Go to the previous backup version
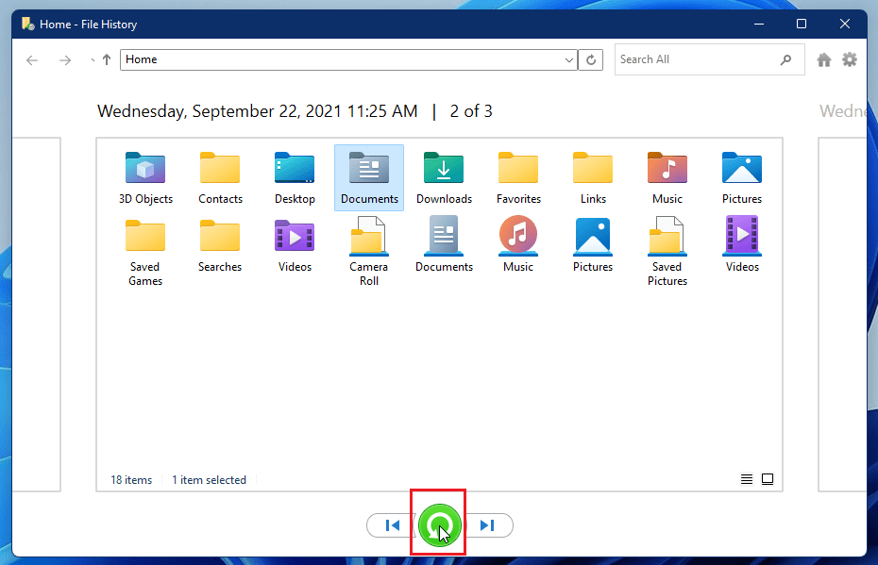The width and height of the screenshot is (878, 565). (393, 525)
